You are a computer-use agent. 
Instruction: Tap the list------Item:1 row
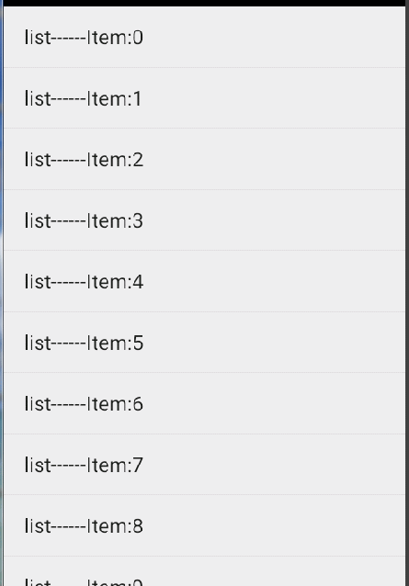coord(204,98)
